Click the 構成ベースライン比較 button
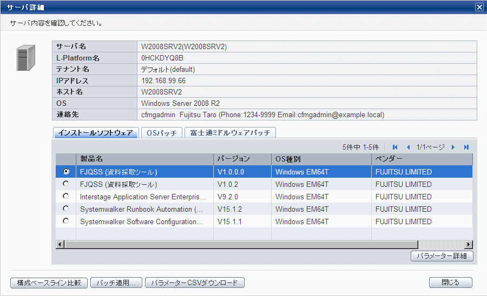 pos(49,282)
